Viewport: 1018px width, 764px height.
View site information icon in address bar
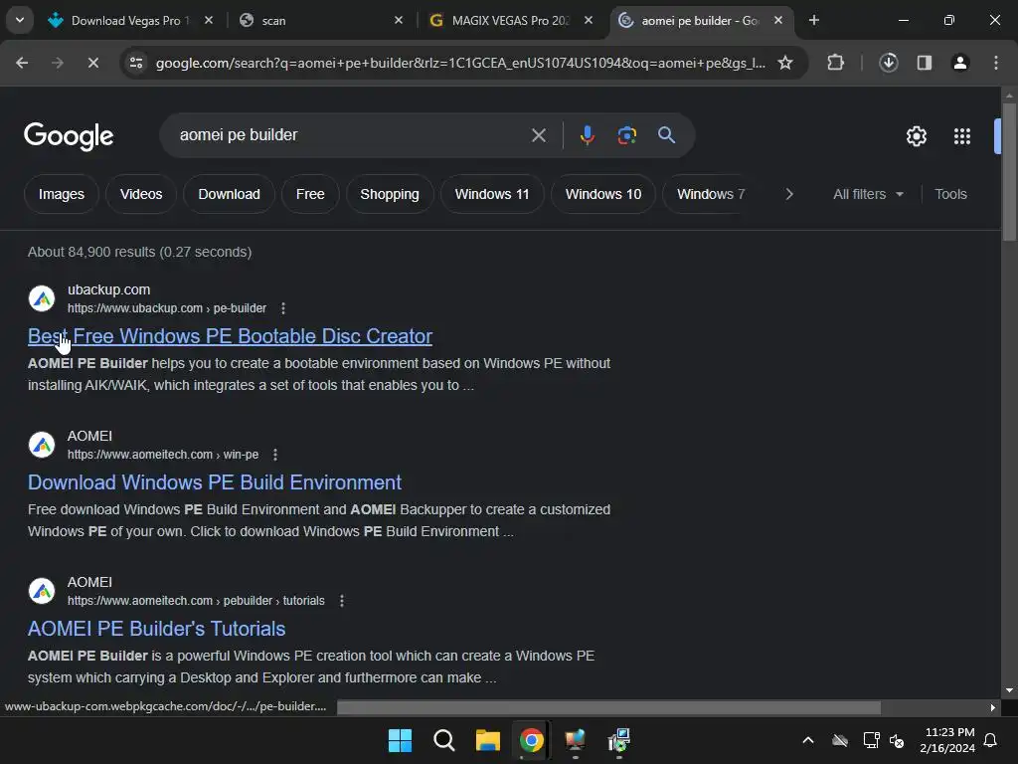[x=136, y=63]
